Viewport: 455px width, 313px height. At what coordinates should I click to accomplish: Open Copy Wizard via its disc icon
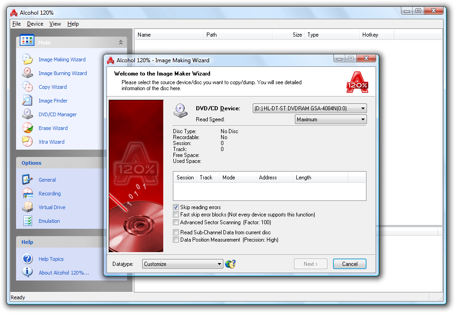(28, 87)
